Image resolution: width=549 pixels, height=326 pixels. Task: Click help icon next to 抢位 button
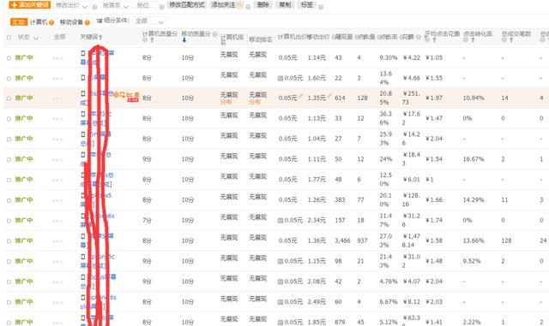pos(161,7)
